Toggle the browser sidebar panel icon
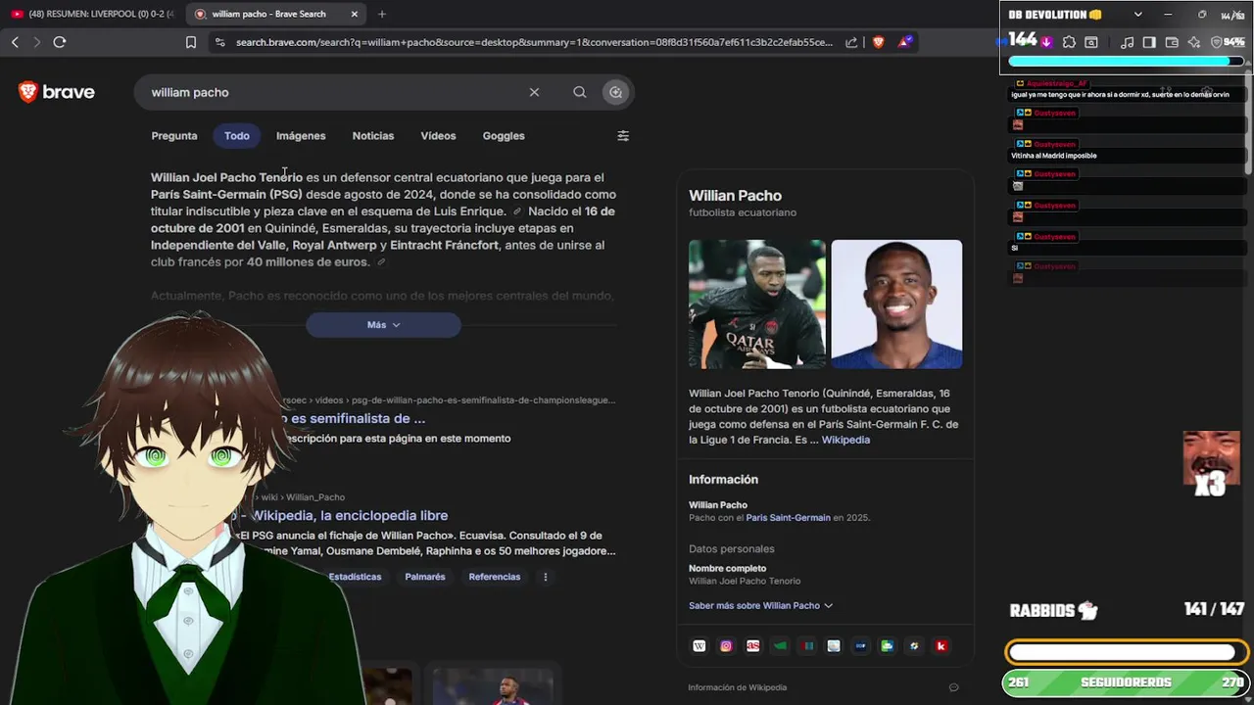Screen dimensions: 1254x705 pyautogui.click(x=1149, y=42)
